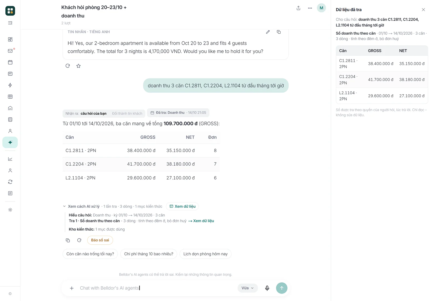Switch to 'Đổi thành tin khách' mode
This screenshot has width=433, height=301.
(x=127, y=114)
